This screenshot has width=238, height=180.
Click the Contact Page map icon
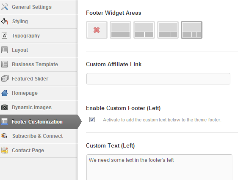5,150
